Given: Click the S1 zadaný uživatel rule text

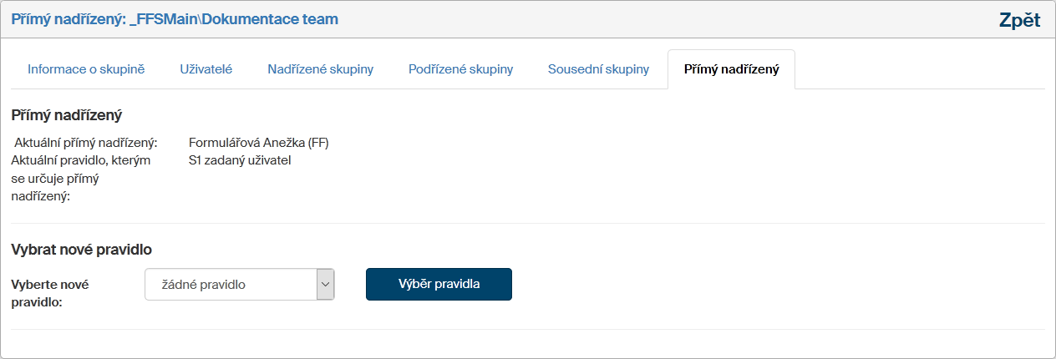Looking at the screenshot, I should 240,160.
